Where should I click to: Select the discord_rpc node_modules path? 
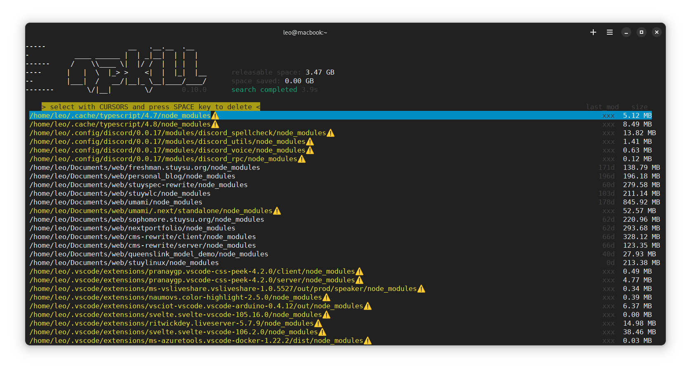click(x=163, y=159)
